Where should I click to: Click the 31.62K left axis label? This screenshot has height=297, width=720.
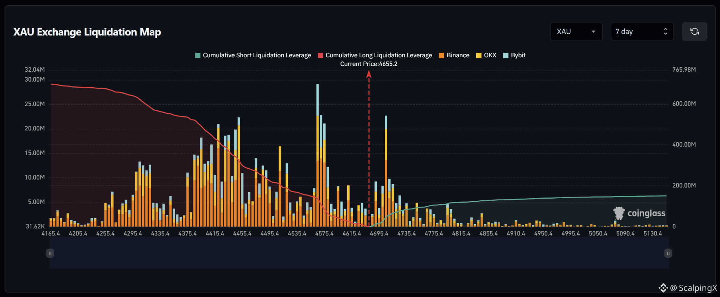pyautogui.click(x=36, y=226)
